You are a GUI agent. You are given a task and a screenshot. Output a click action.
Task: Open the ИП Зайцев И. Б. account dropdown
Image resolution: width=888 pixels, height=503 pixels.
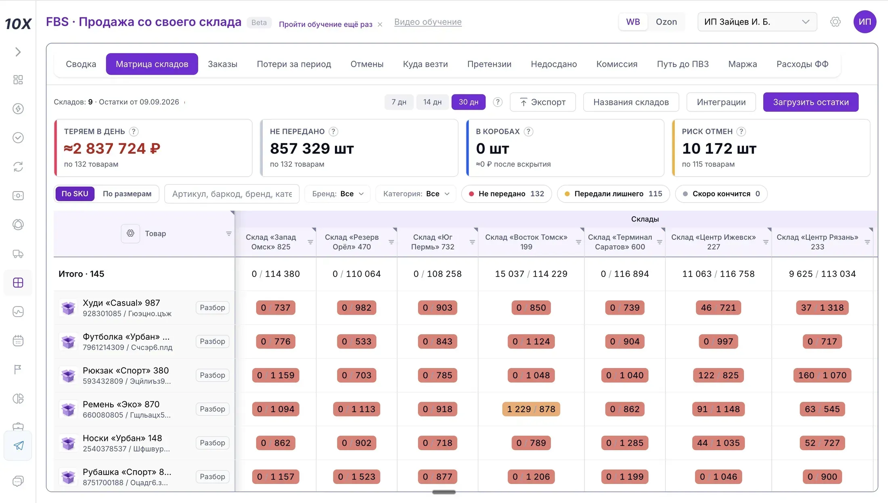[x=757, y=22]
